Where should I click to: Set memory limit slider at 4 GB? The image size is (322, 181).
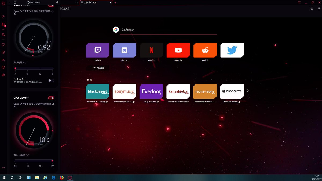coord(28,68)
